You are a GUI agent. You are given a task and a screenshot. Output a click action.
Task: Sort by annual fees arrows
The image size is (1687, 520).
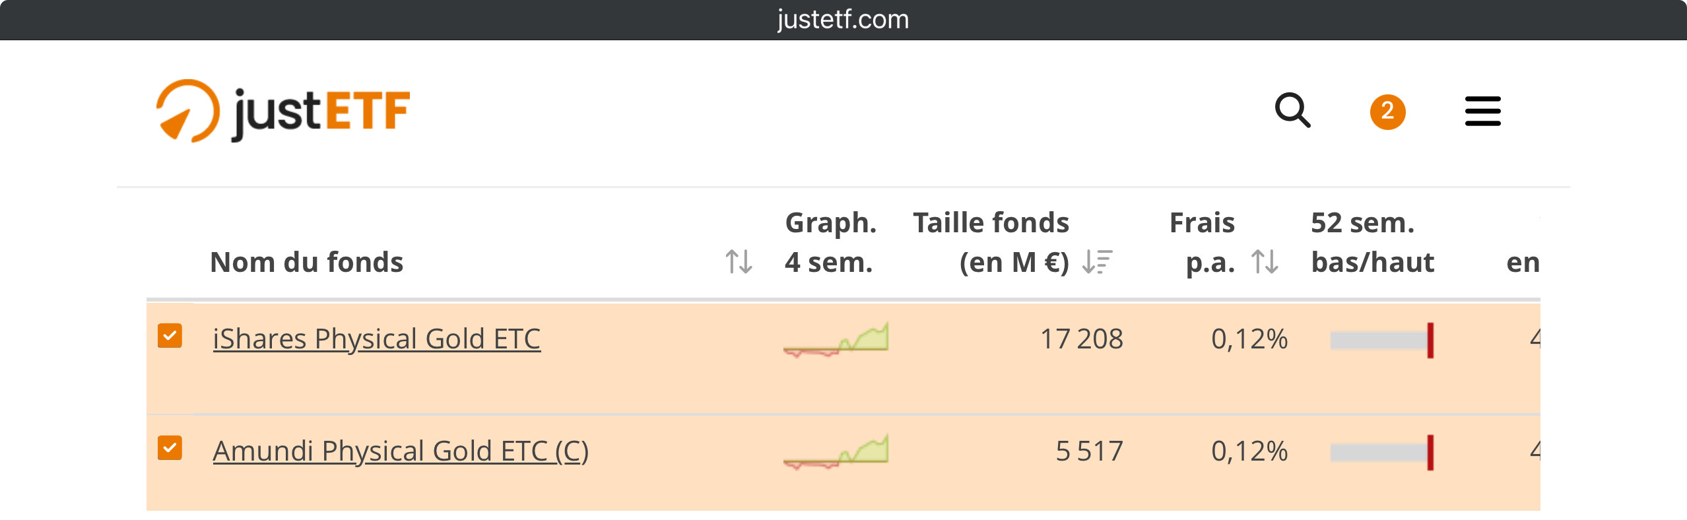1265,262
